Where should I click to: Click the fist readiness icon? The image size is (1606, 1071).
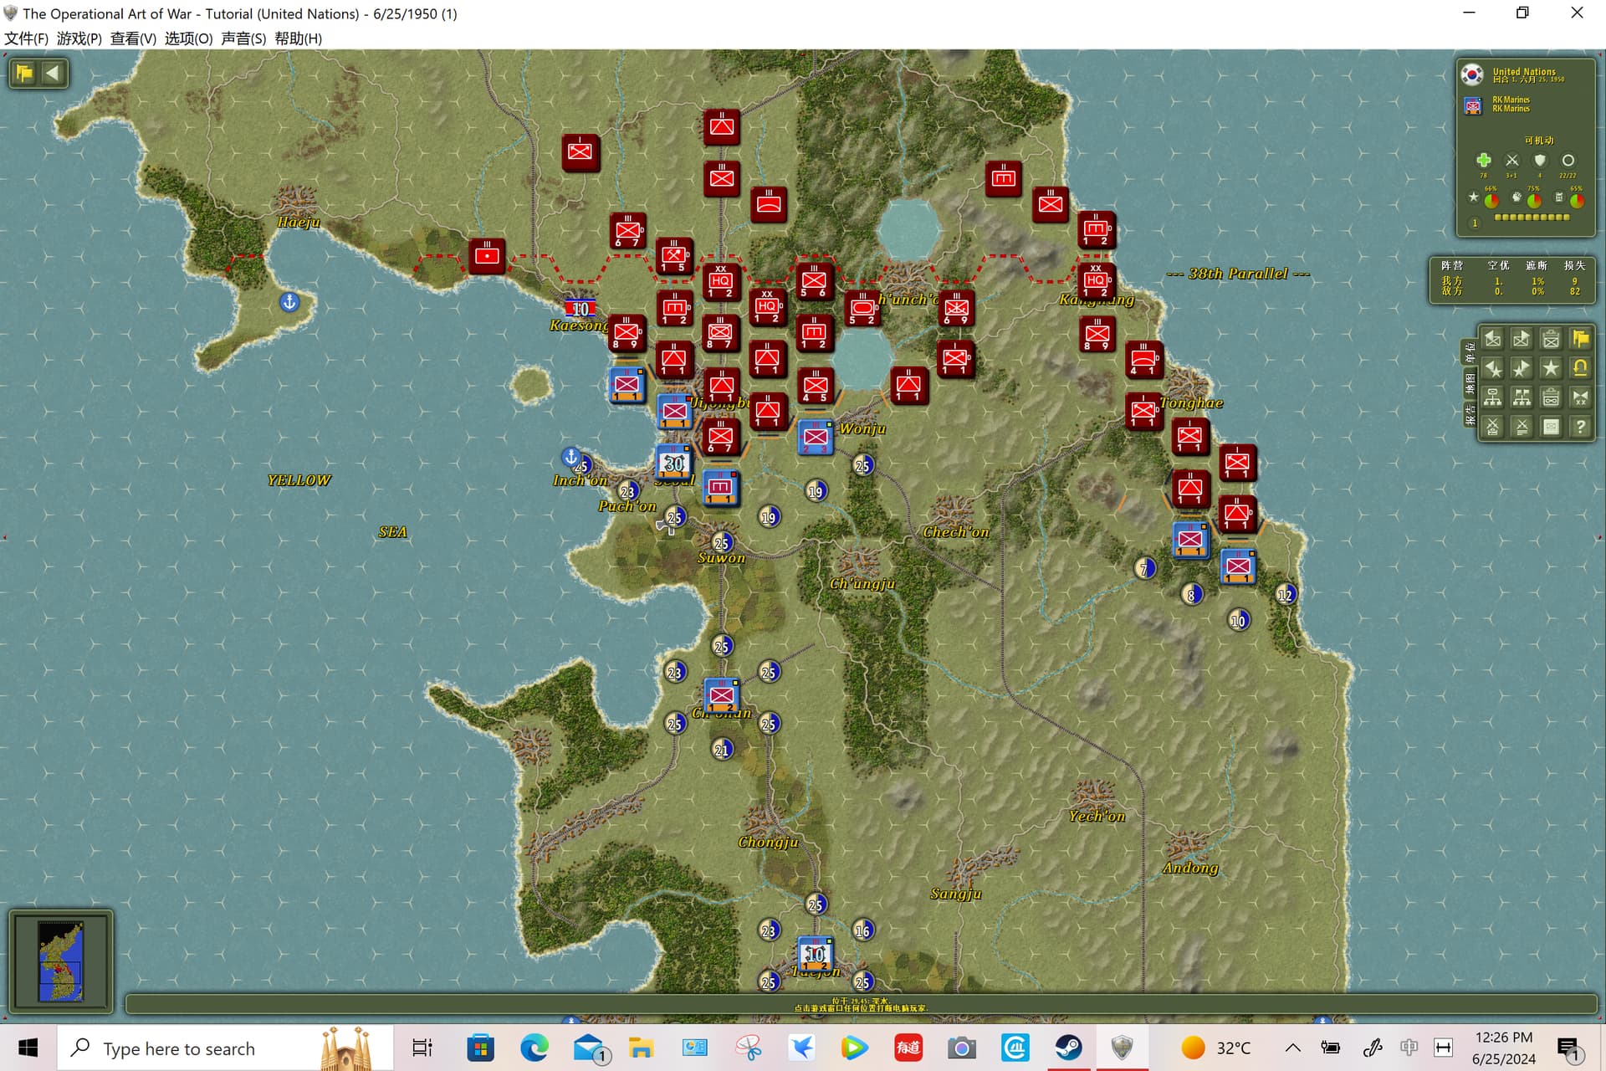pyautogui.click(x=1516, y=197)
